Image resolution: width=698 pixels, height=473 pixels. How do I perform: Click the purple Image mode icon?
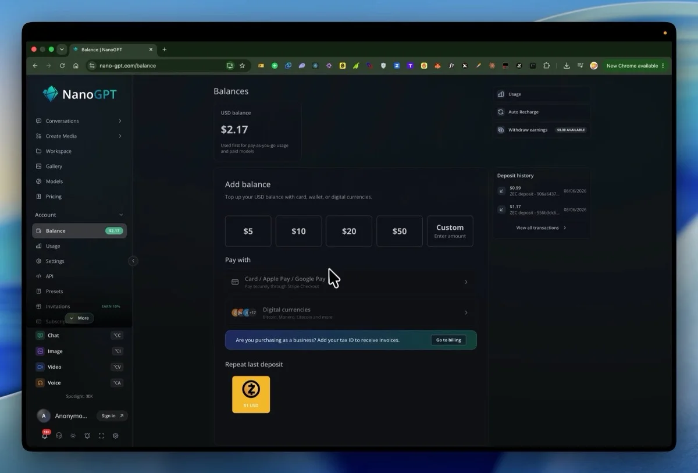point(40,351)
